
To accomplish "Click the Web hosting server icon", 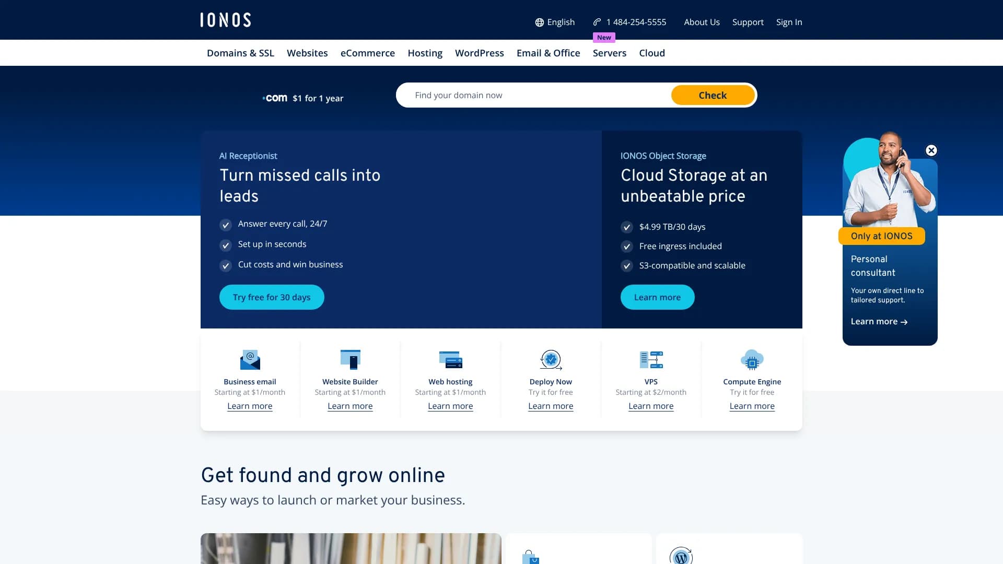I will pos(450,359).
